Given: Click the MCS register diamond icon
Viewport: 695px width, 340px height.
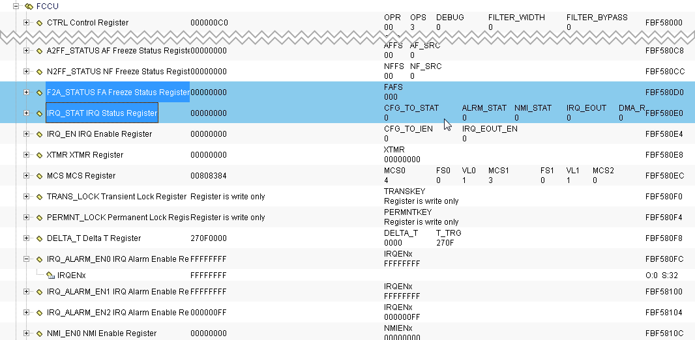Looking at the screenshot, I should click(x=40, y=176).
